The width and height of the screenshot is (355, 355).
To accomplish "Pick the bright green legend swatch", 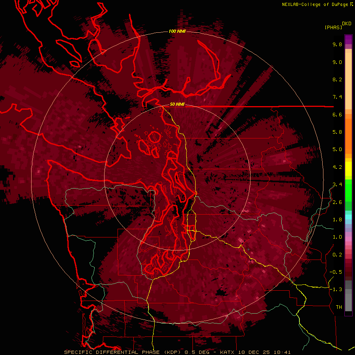I will 348,191.
